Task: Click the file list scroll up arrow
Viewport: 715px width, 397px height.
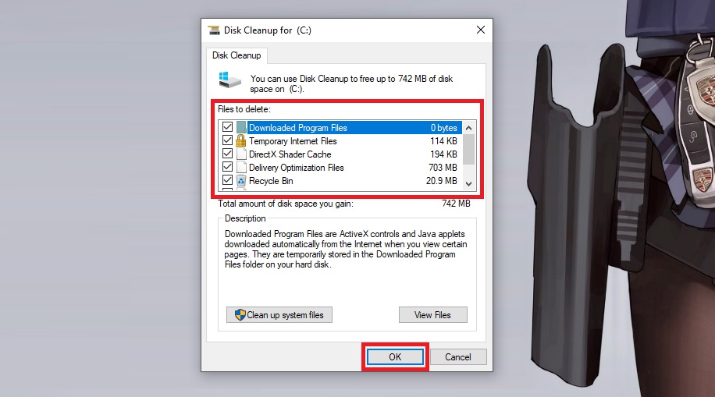Action: [469, 128]
